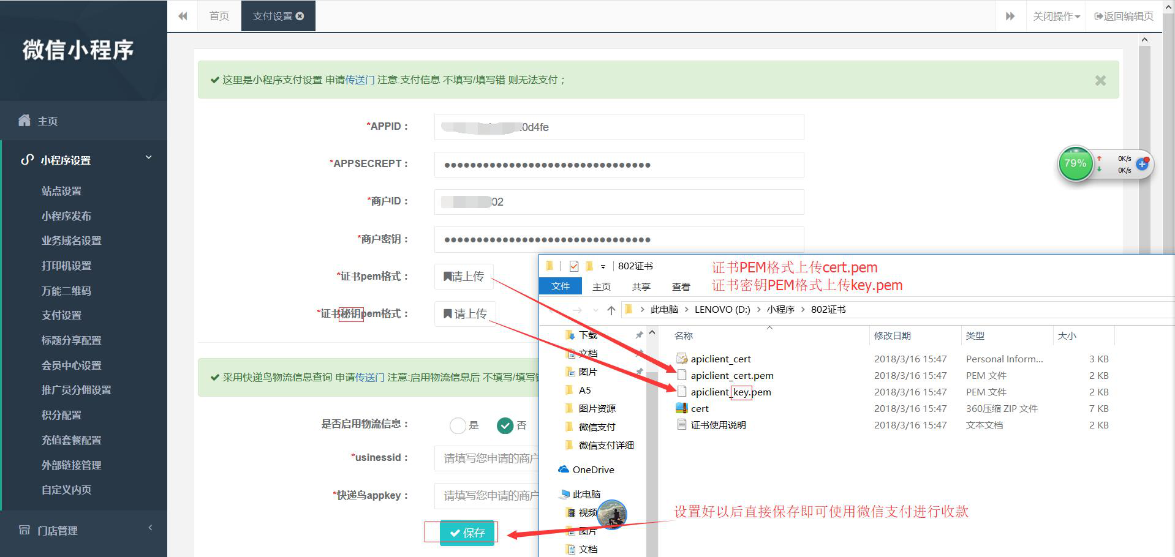Click the 修改日期 column header
This screenshot has width=1175, height=557.
point(892,335)
